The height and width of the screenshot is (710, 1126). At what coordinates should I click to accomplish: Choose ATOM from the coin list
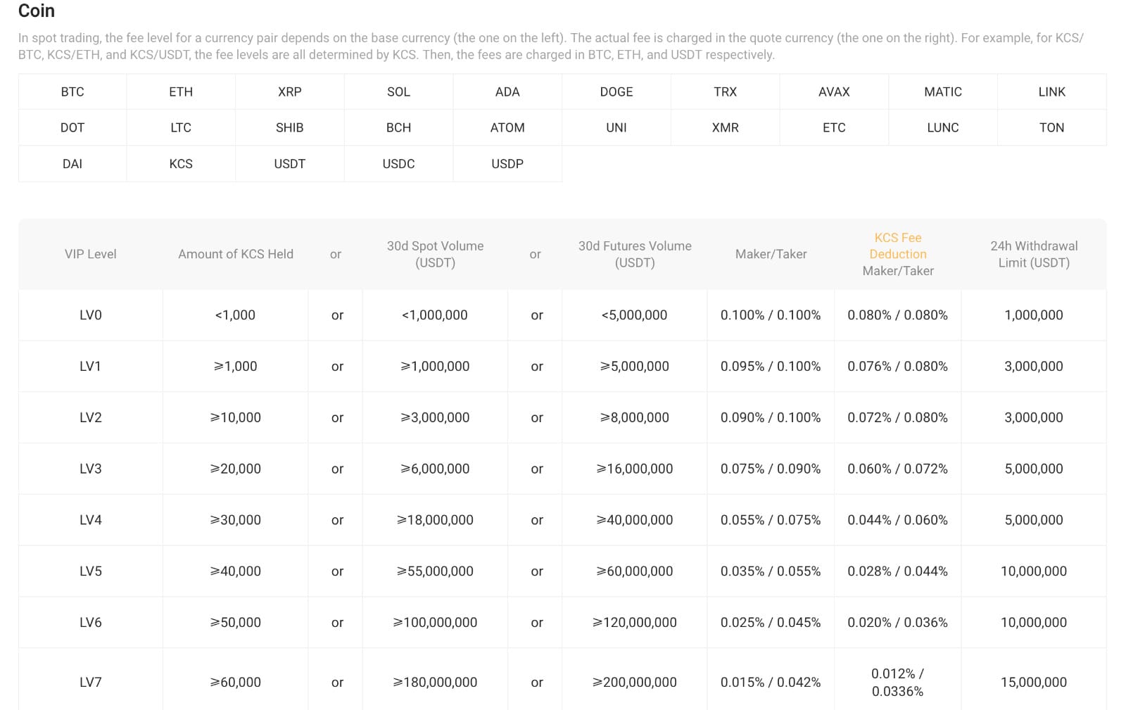coord(507,127)
